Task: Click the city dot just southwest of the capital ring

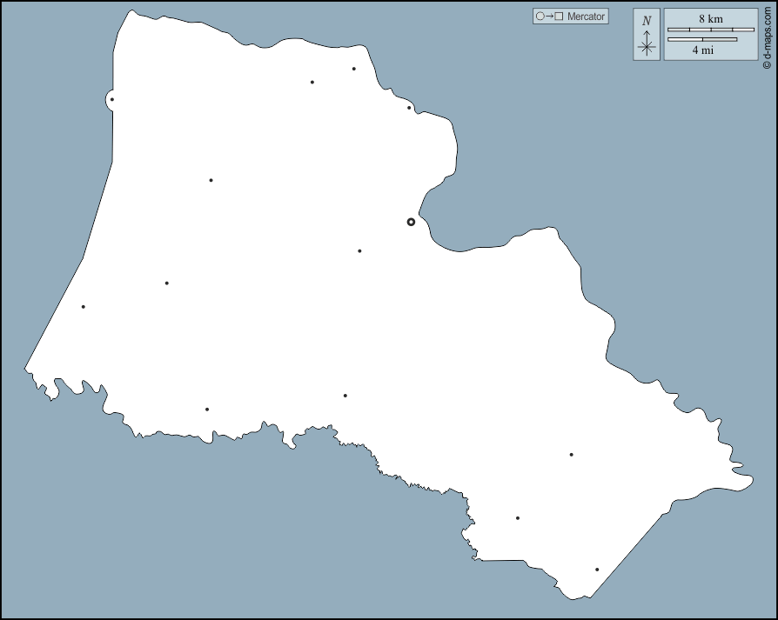Action: pyautogui.click(x=359, y=251)
